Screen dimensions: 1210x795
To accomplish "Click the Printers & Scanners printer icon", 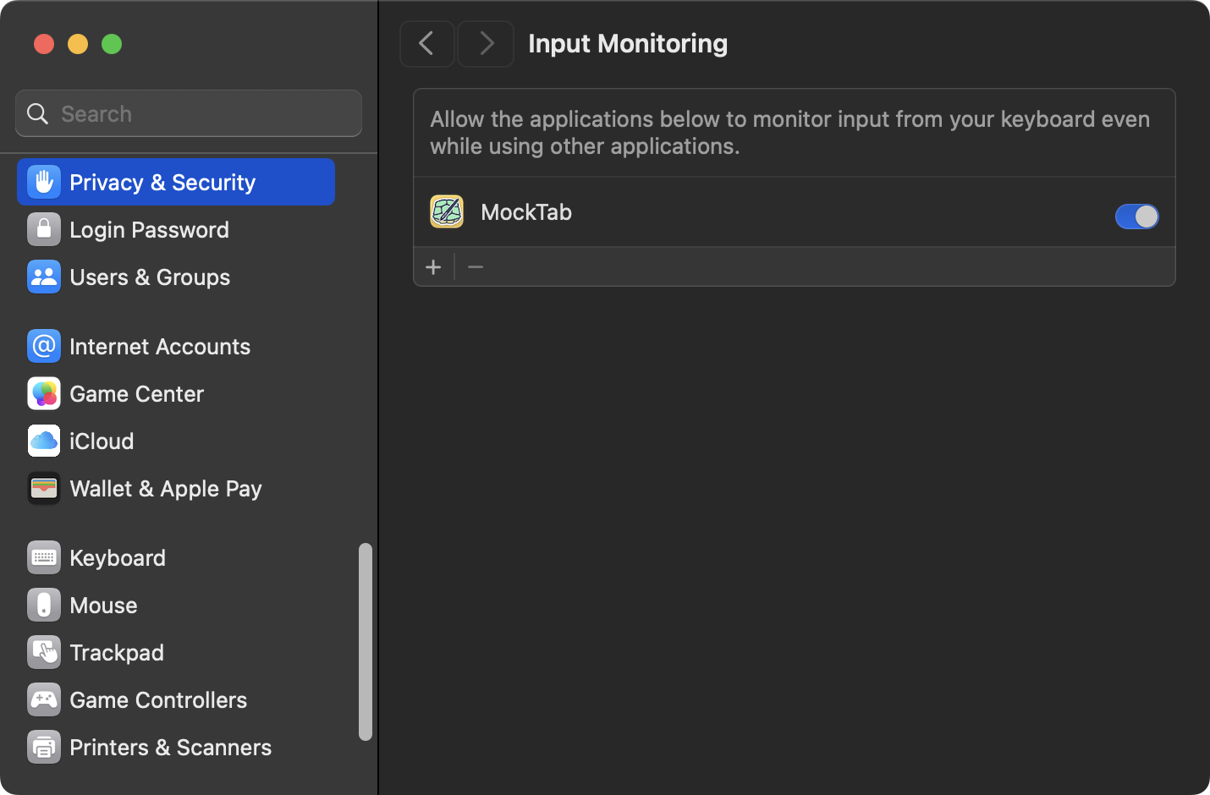I will coord(44,747).
